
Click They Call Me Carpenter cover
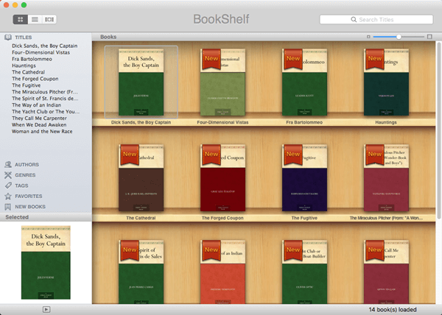(386, 272)
